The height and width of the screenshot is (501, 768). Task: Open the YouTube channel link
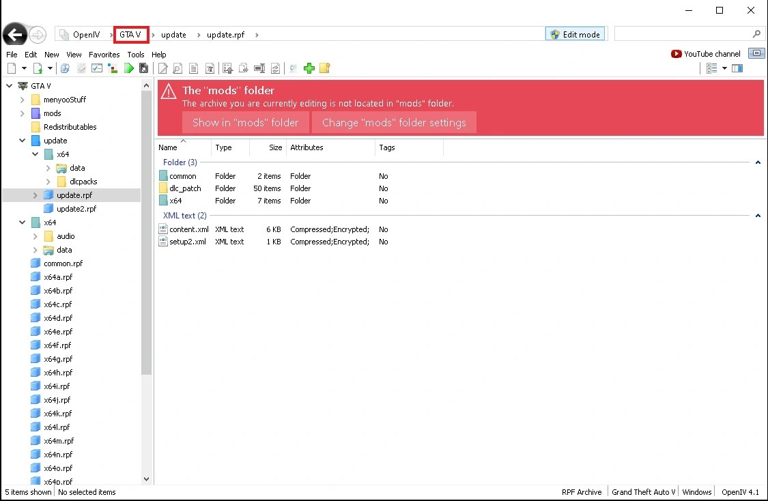[706, 54]
